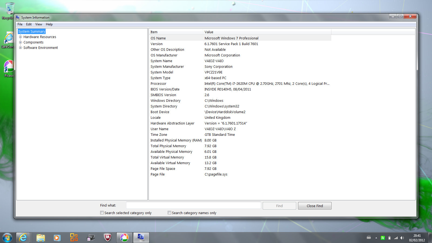Open the File menu

pyautogui.click(x=20, y=24)
